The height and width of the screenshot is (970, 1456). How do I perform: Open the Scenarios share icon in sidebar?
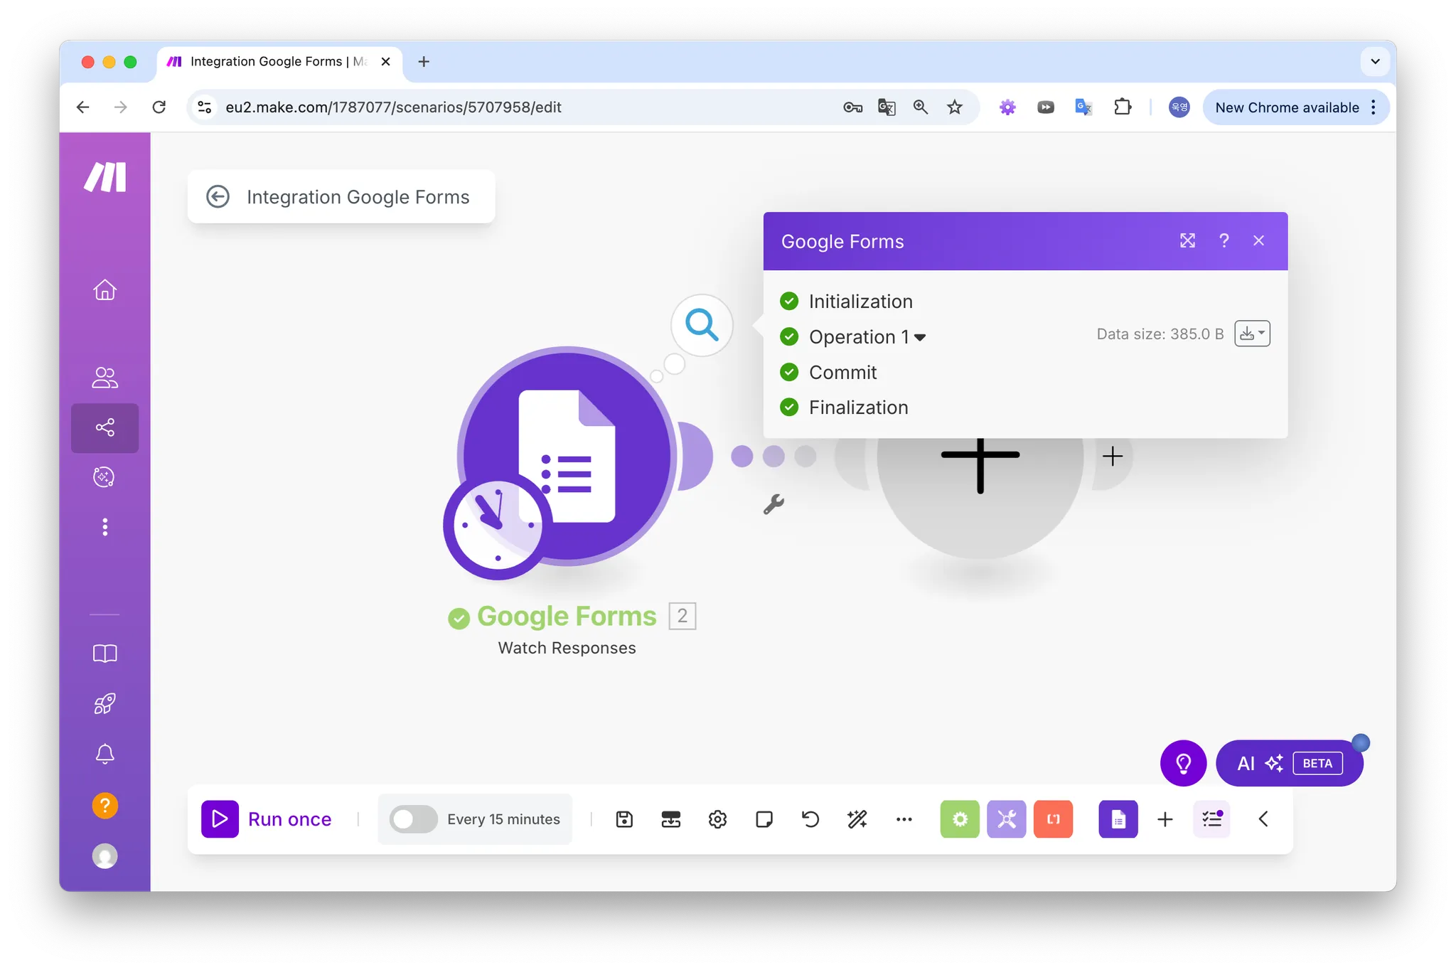[x=105, y=427]
